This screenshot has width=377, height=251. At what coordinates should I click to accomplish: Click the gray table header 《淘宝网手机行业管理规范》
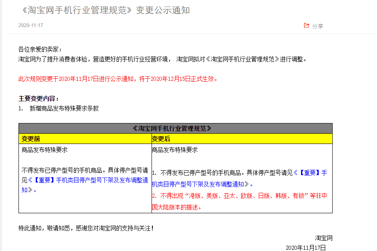(x=175, y=128)
